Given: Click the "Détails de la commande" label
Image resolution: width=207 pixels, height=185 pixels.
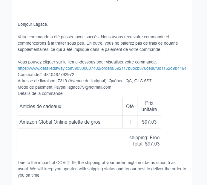Looking at the screenshot, I should [x=41, y=93].
